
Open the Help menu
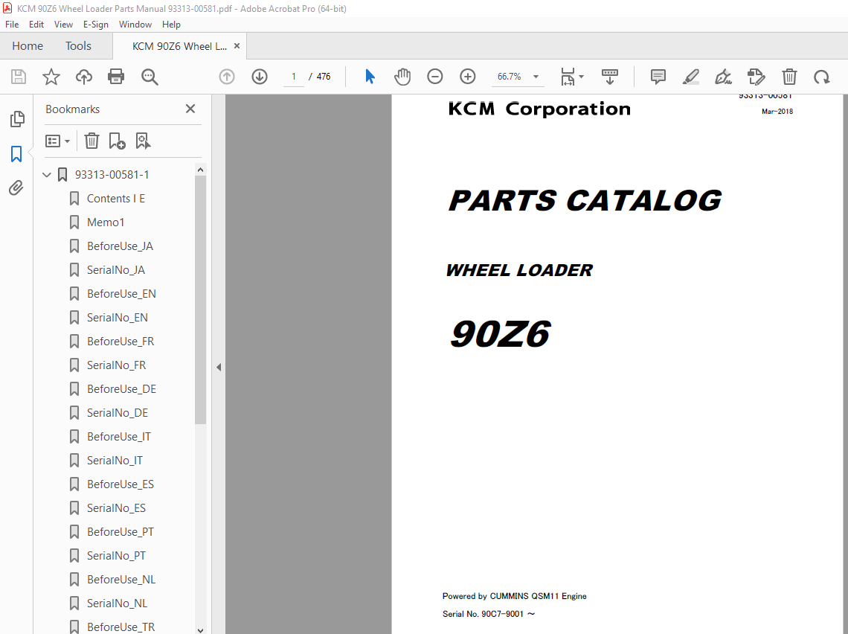tap(171, 25)
